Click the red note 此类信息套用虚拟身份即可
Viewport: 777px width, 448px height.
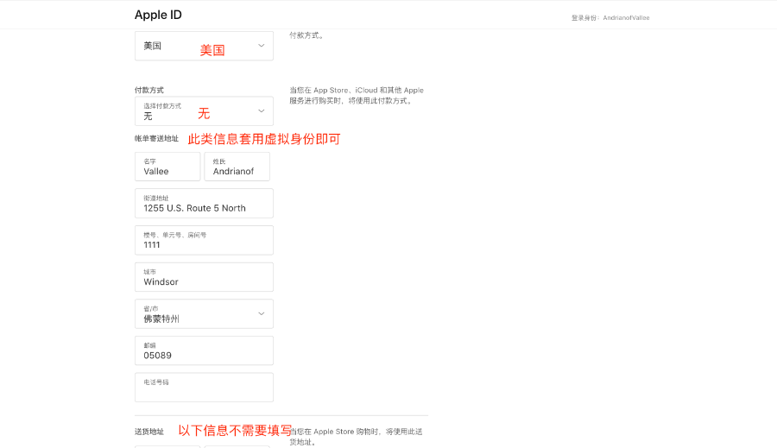coord(264,138)
